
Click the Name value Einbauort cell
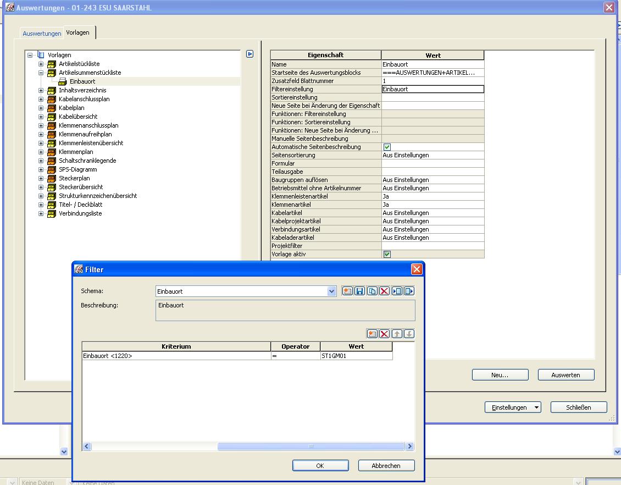click(433, 64)
